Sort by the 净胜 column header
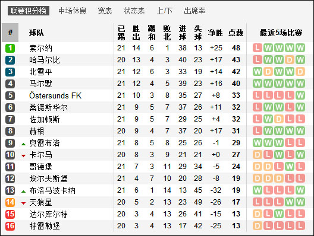This screenshot has width=314, height=236. [x=215, y=33]
